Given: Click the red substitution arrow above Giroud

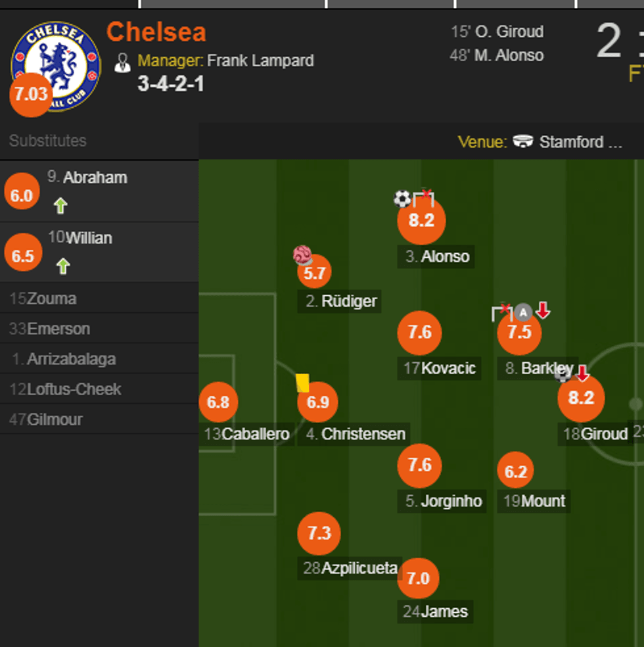Looking at the screenshot, I should 582,374.
